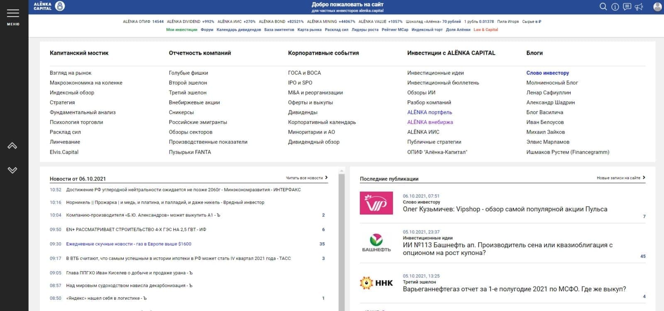Open 09:50 EN+ ГЭС news item
The height and width of the screenshot is (311, 664).
click(x=136, y=230)
